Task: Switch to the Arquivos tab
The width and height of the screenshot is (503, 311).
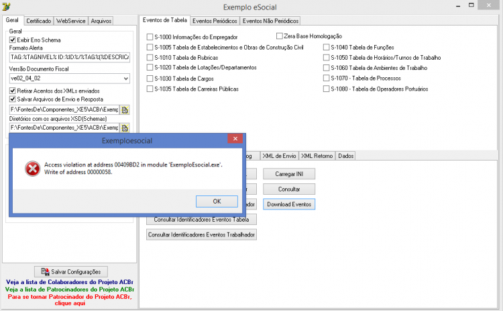Action: (x=101, y=21)
